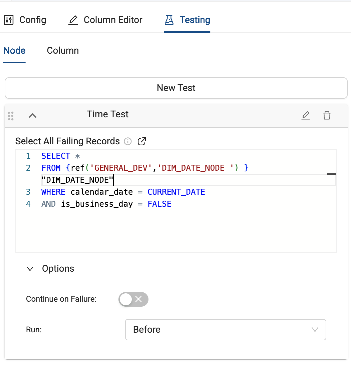Image resolution: width=351 pixels, height=374 pixels.
Task: Delete the Time Test
Action: 327,115
